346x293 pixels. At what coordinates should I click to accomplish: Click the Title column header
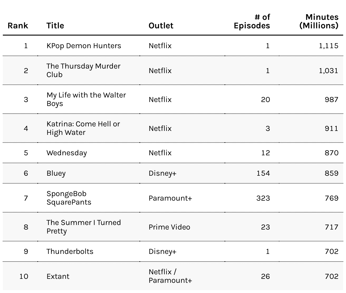[55, 26]
